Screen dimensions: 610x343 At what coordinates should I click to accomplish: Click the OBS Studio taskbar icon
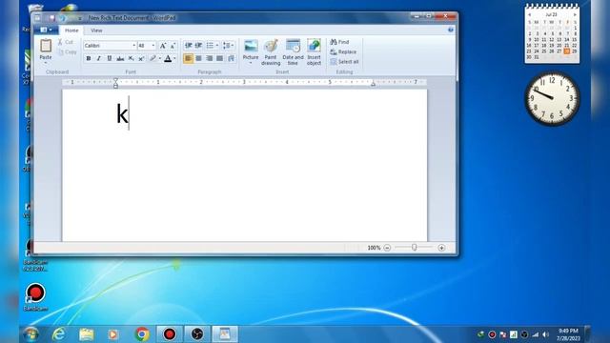tap(197, 334)
